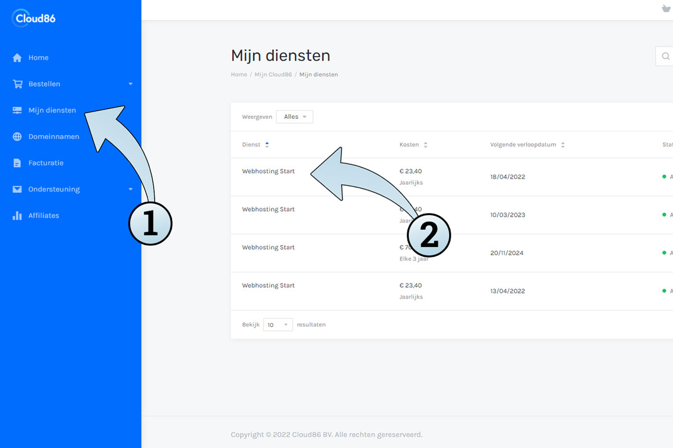Open the Weergeven Alles filter dropdown
The height and width of the screenshot is (448, 673).
click(x=294, y=117)
